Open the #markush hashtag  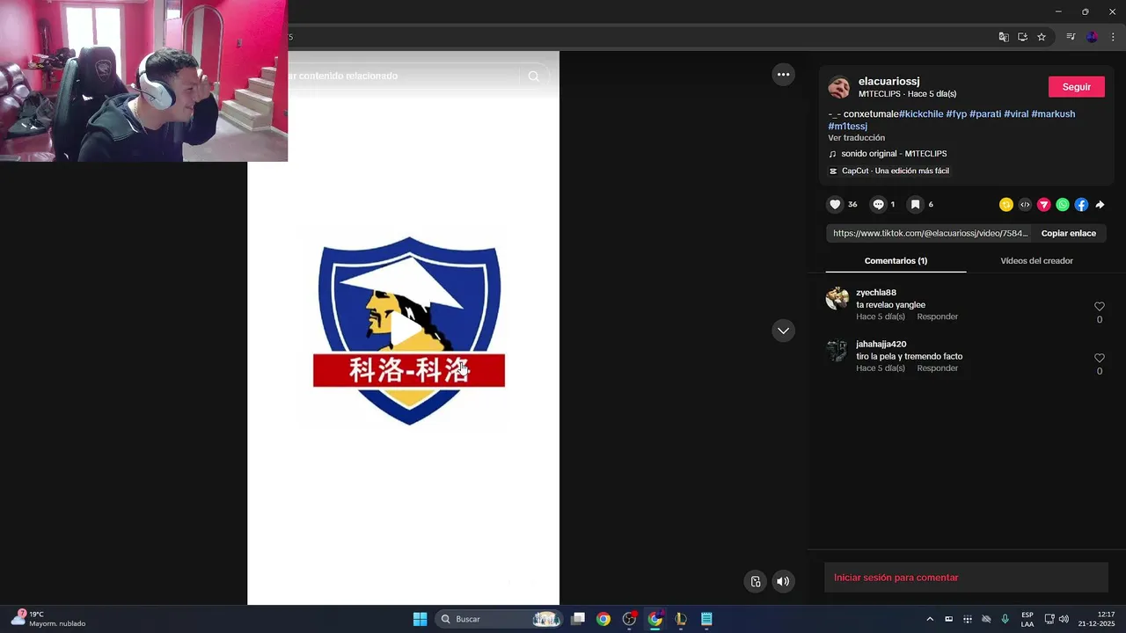[x=1053, y=114]
